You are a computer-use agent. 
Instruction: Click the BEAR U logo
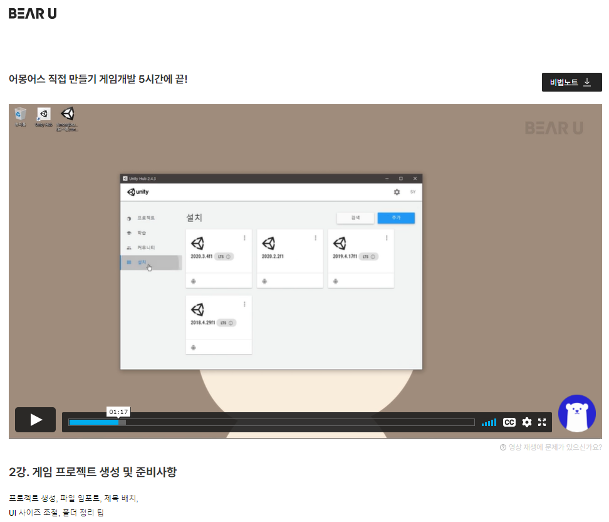(x=33, y=14)
